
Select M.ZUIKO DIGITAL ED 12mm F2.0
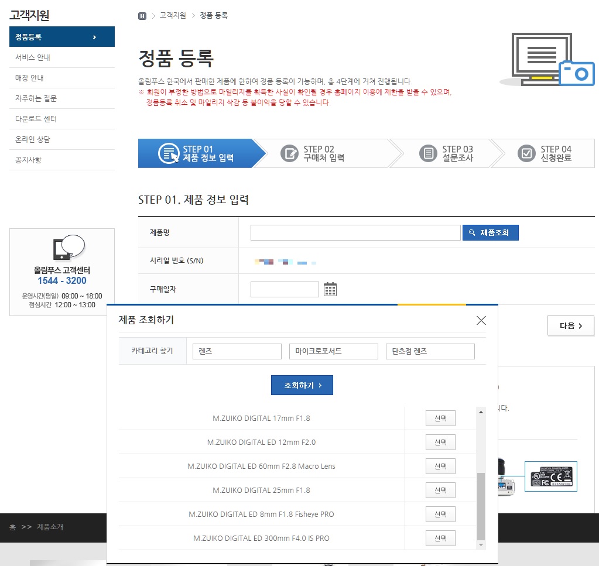[x=440, y=442]
